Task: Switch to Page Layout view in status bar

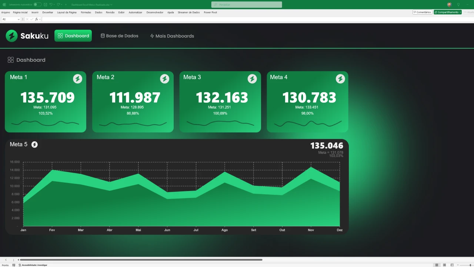Action: [x=444, y=265]
